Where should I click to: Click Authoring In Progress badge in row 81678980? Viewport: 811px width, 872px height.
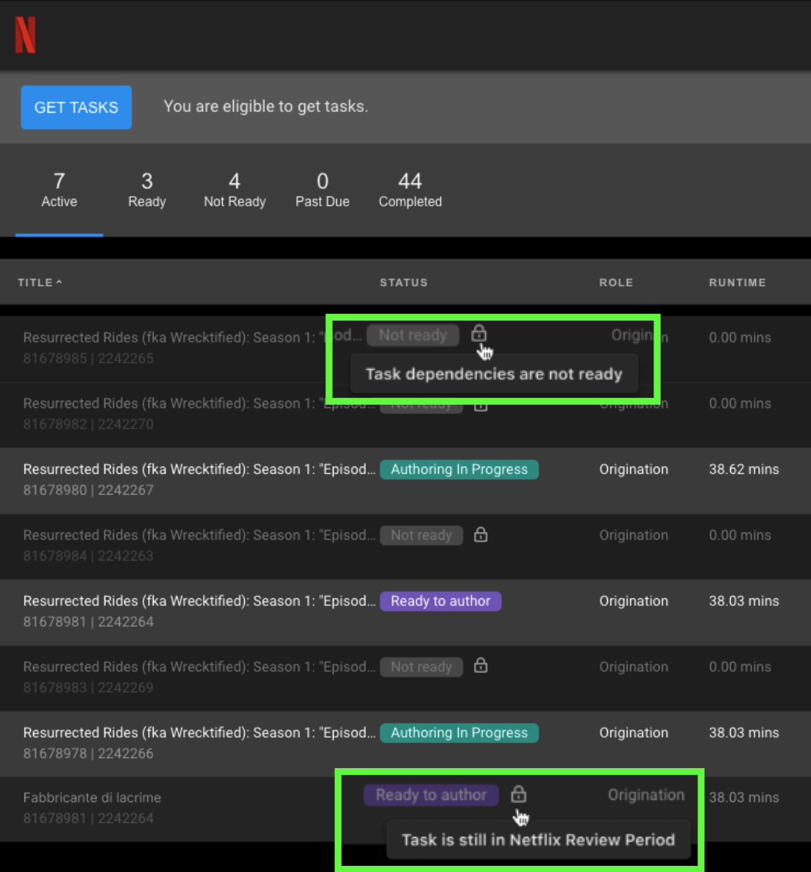459,469
